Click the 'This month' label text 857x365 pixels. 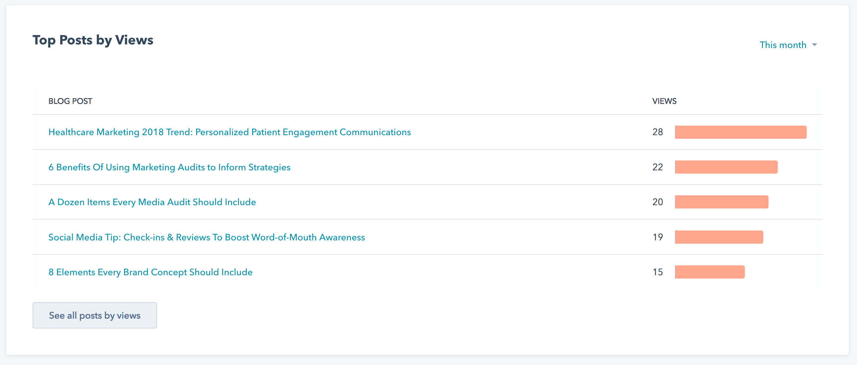(783, 45)
